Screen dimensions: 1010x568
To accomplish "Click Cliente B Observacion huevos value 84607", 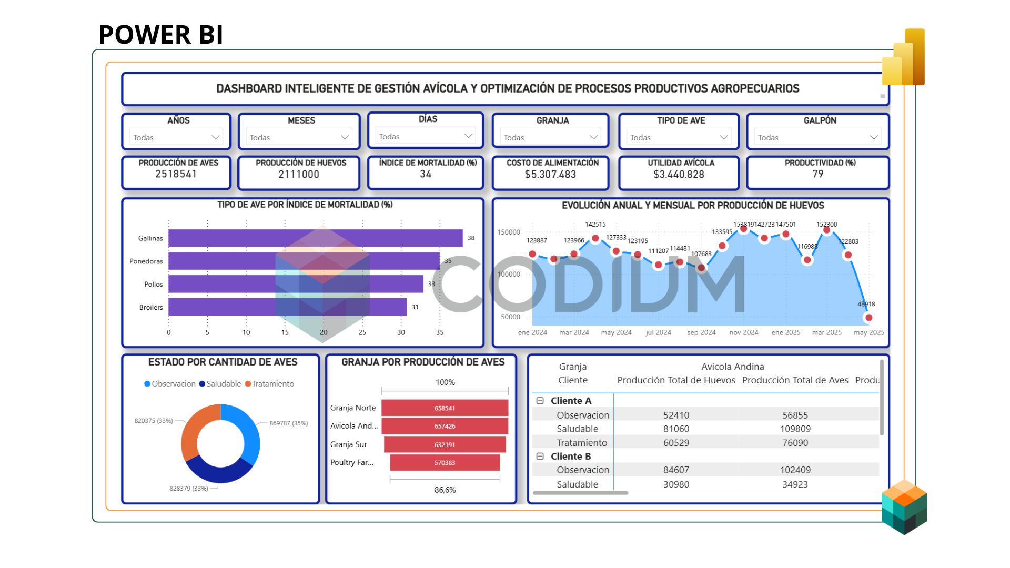I will pos(676,470).
